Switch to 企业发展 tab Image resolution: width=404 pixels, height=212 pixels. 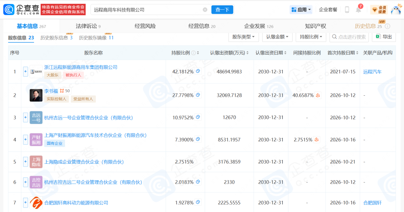point(259,26)
